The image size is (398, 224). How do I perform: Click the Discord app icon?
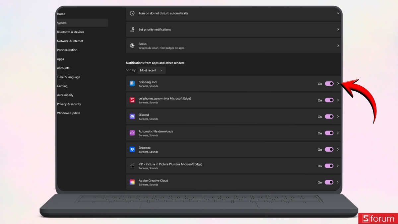point(132,116)
